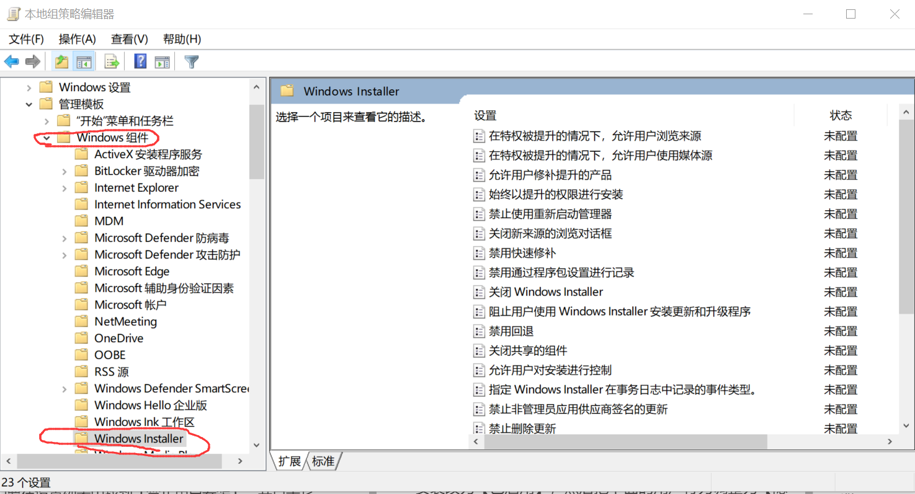Collapse the 管理模板 tree node
Viewport: 915px width, 494px height.
[29, 104]
